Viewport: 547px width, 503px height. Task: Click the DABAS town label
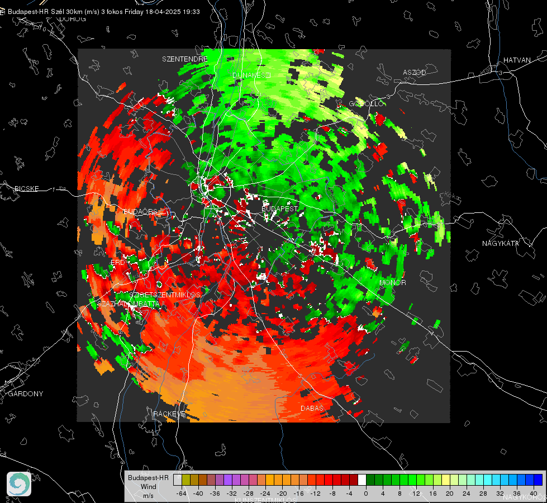312,408
